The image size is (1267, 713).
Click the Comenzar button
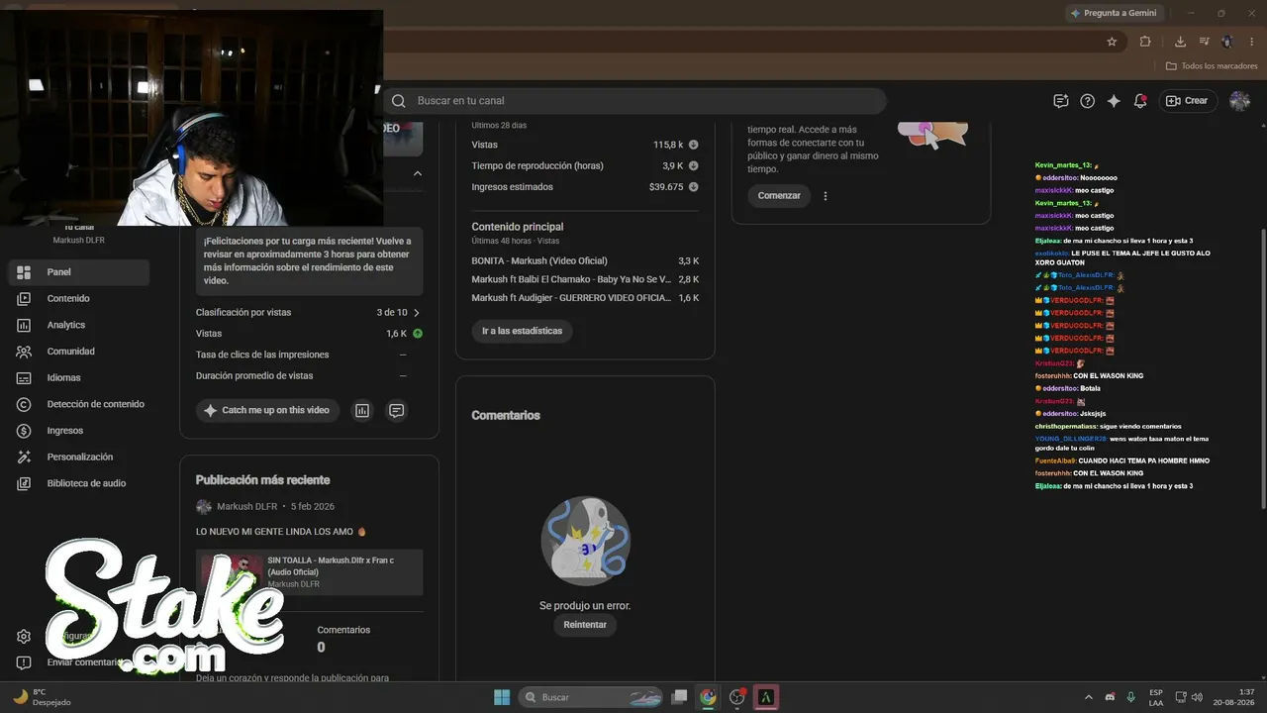(x=779, y=196)
